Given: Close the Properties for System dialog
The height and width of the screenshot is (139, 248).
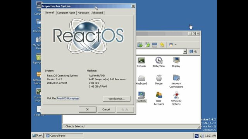Looking at the screenshot, I should click(x=133, y=6).
